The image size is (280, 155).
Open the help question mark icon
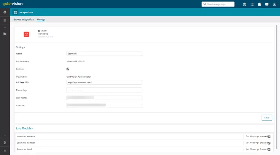244,4
